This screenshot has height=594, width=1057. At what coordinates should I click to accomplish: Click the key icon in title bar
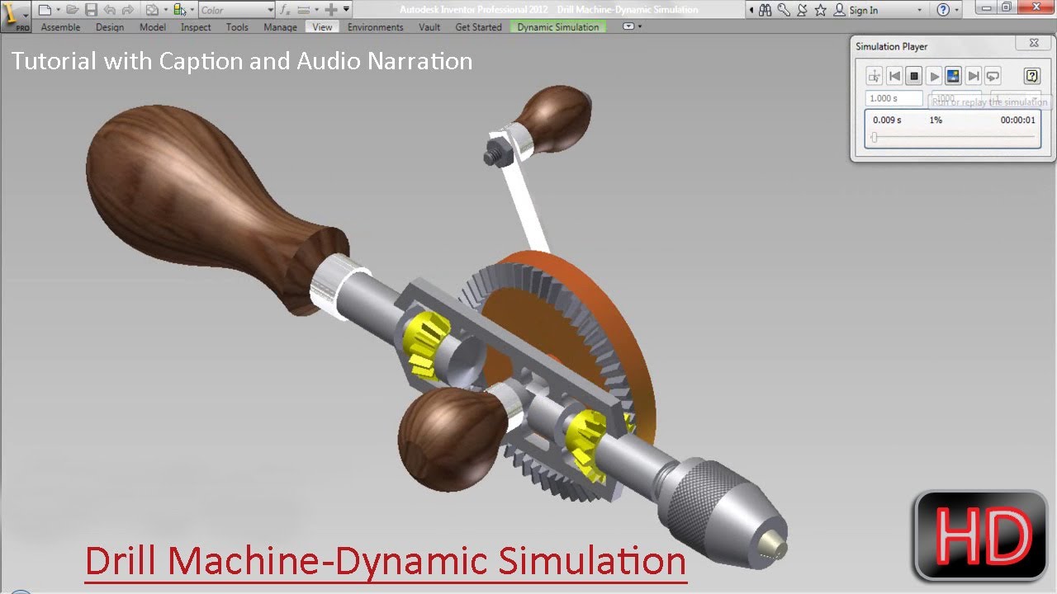[784, 10]
